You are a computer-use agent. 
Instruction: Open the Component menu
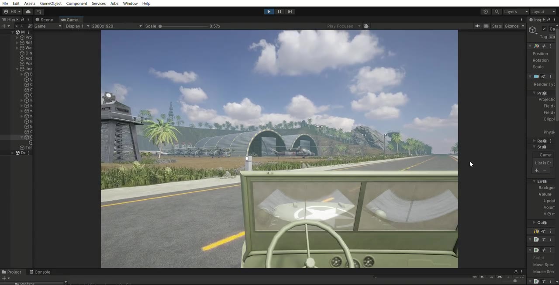pos(76,3)
